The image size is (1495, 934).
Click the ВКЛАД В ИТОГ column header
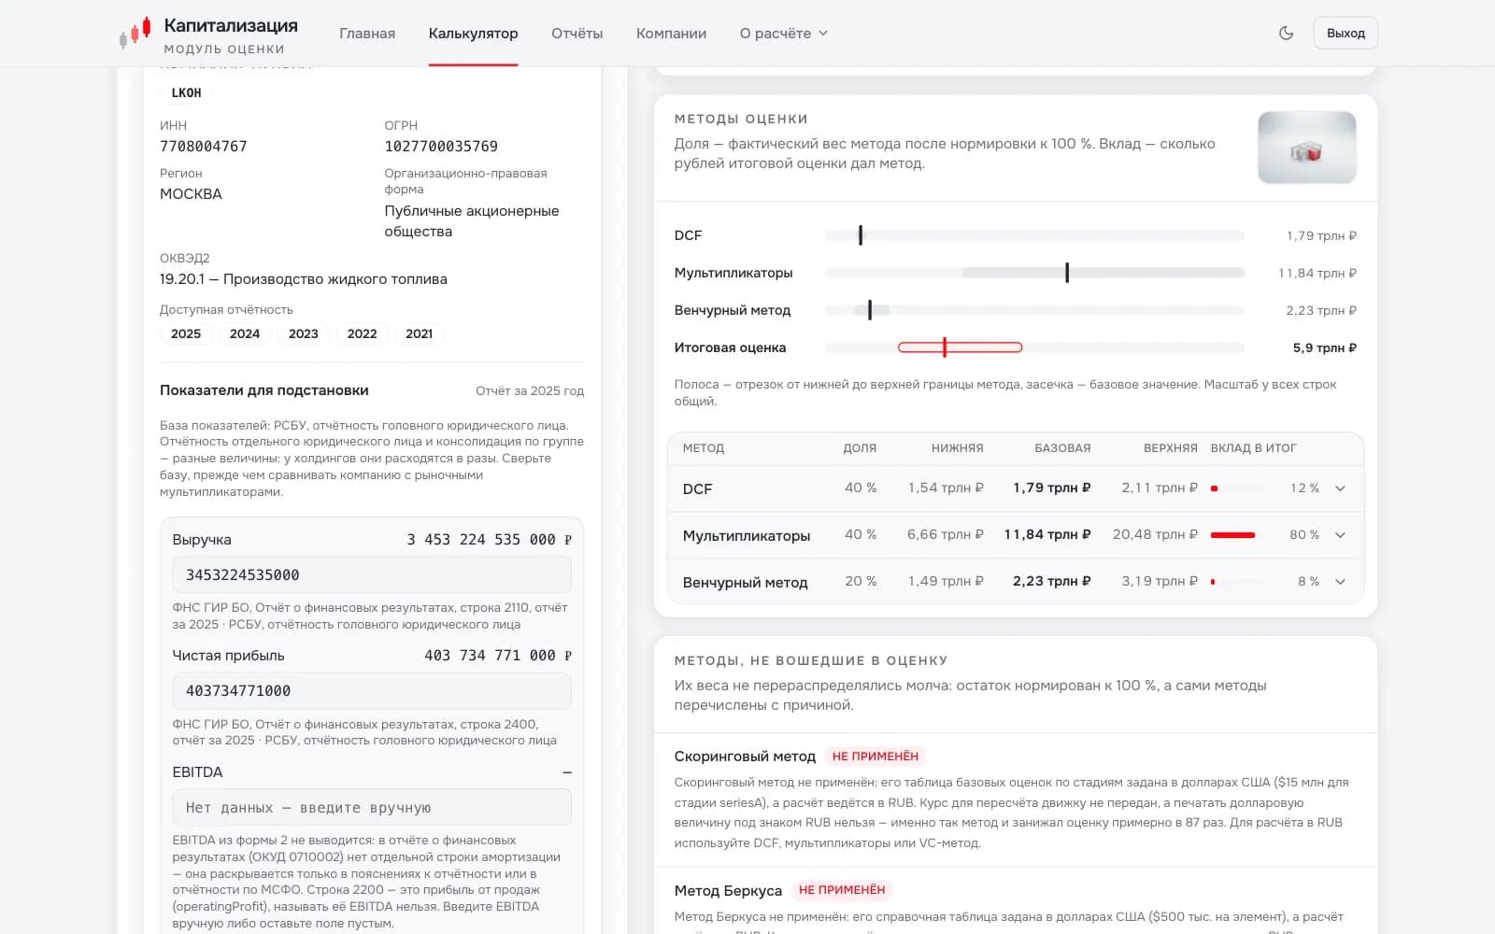1253,448
